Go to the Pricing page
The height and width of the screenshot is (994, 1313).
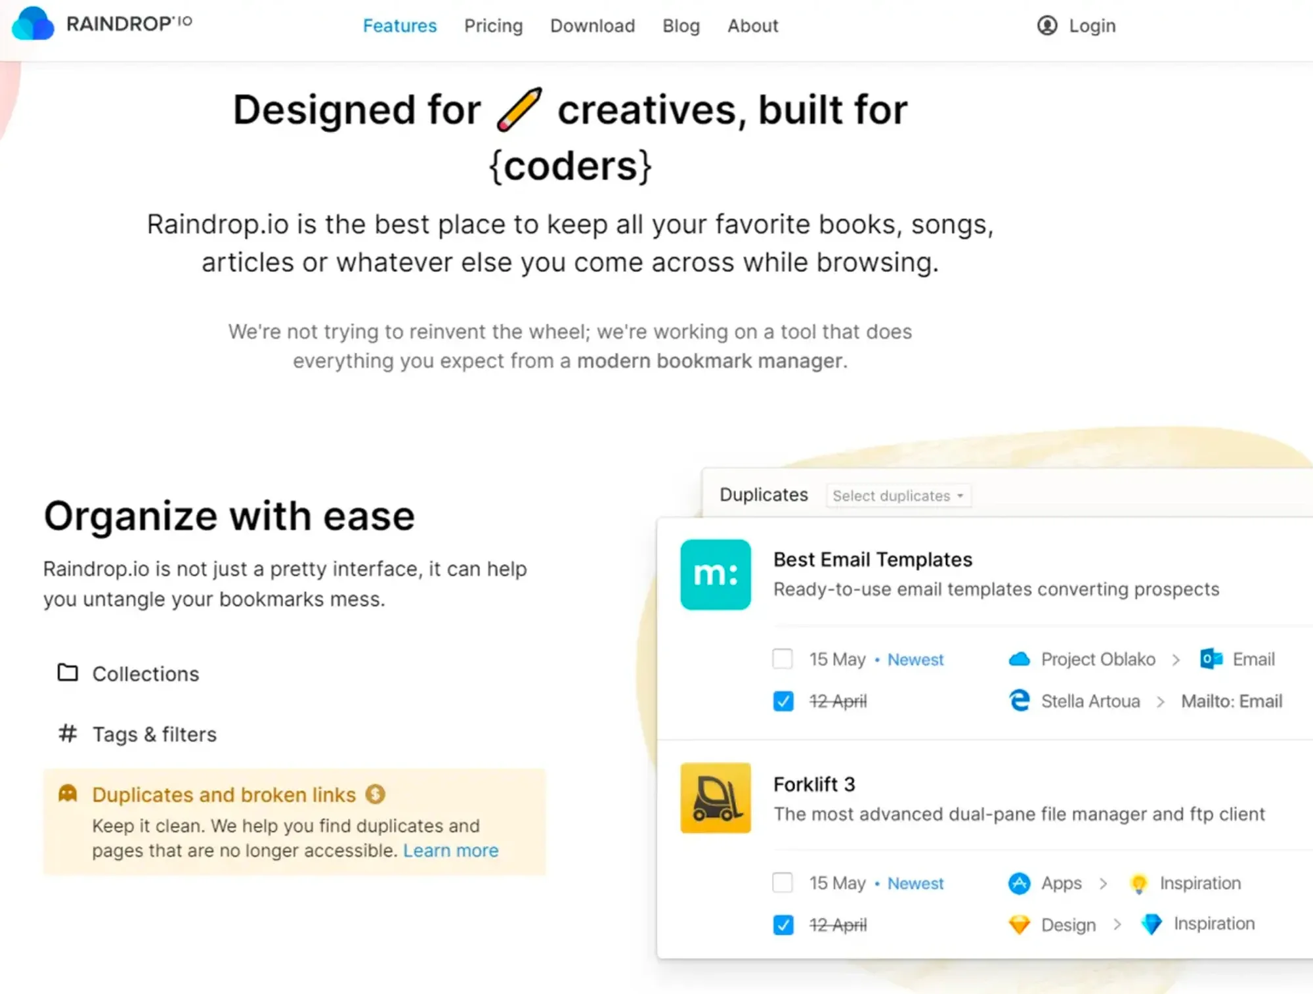494,26
